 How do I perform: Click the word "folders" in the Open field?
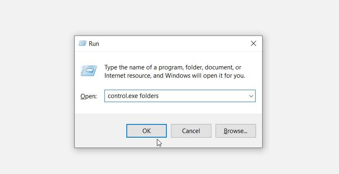tap(149, 96)
